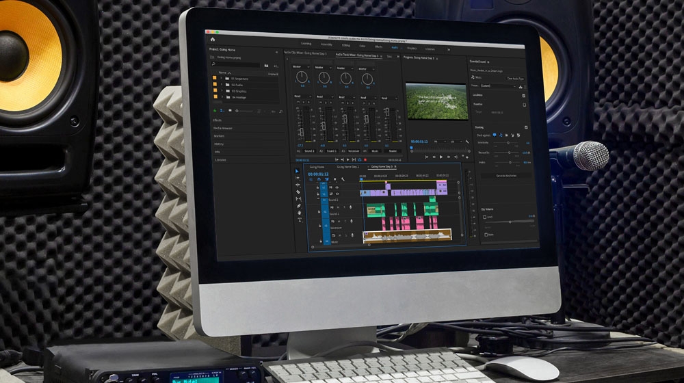Viewport: 684px width, 383px height.
Task: Click New Bin icon beside project search
Action: tap(266, 66)
